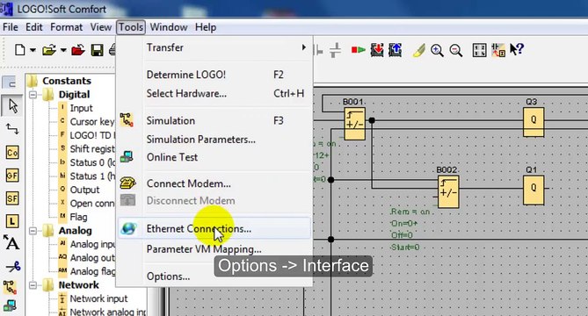Image resolution: width=588 pixels, height=316 pixels.
Task: Click the page layout icon
Action: [479, 50]
